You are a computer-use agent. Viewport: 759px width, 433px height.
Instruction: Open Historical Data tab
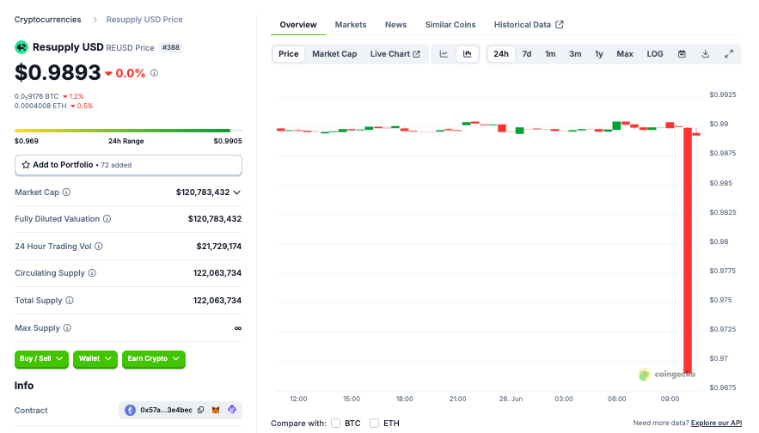click(529, 25)
